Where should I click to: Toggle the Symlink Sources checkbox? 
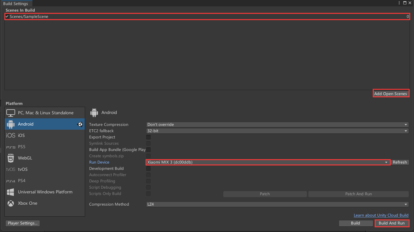pyautogui.click(x=148, y=143)
